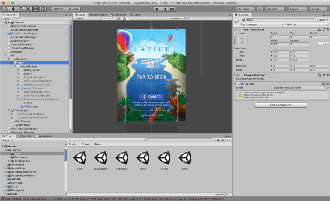Open Canvas Renderer gear settings menu
The height and width of the screenshot is (201, 330).
tap(328, 75)
